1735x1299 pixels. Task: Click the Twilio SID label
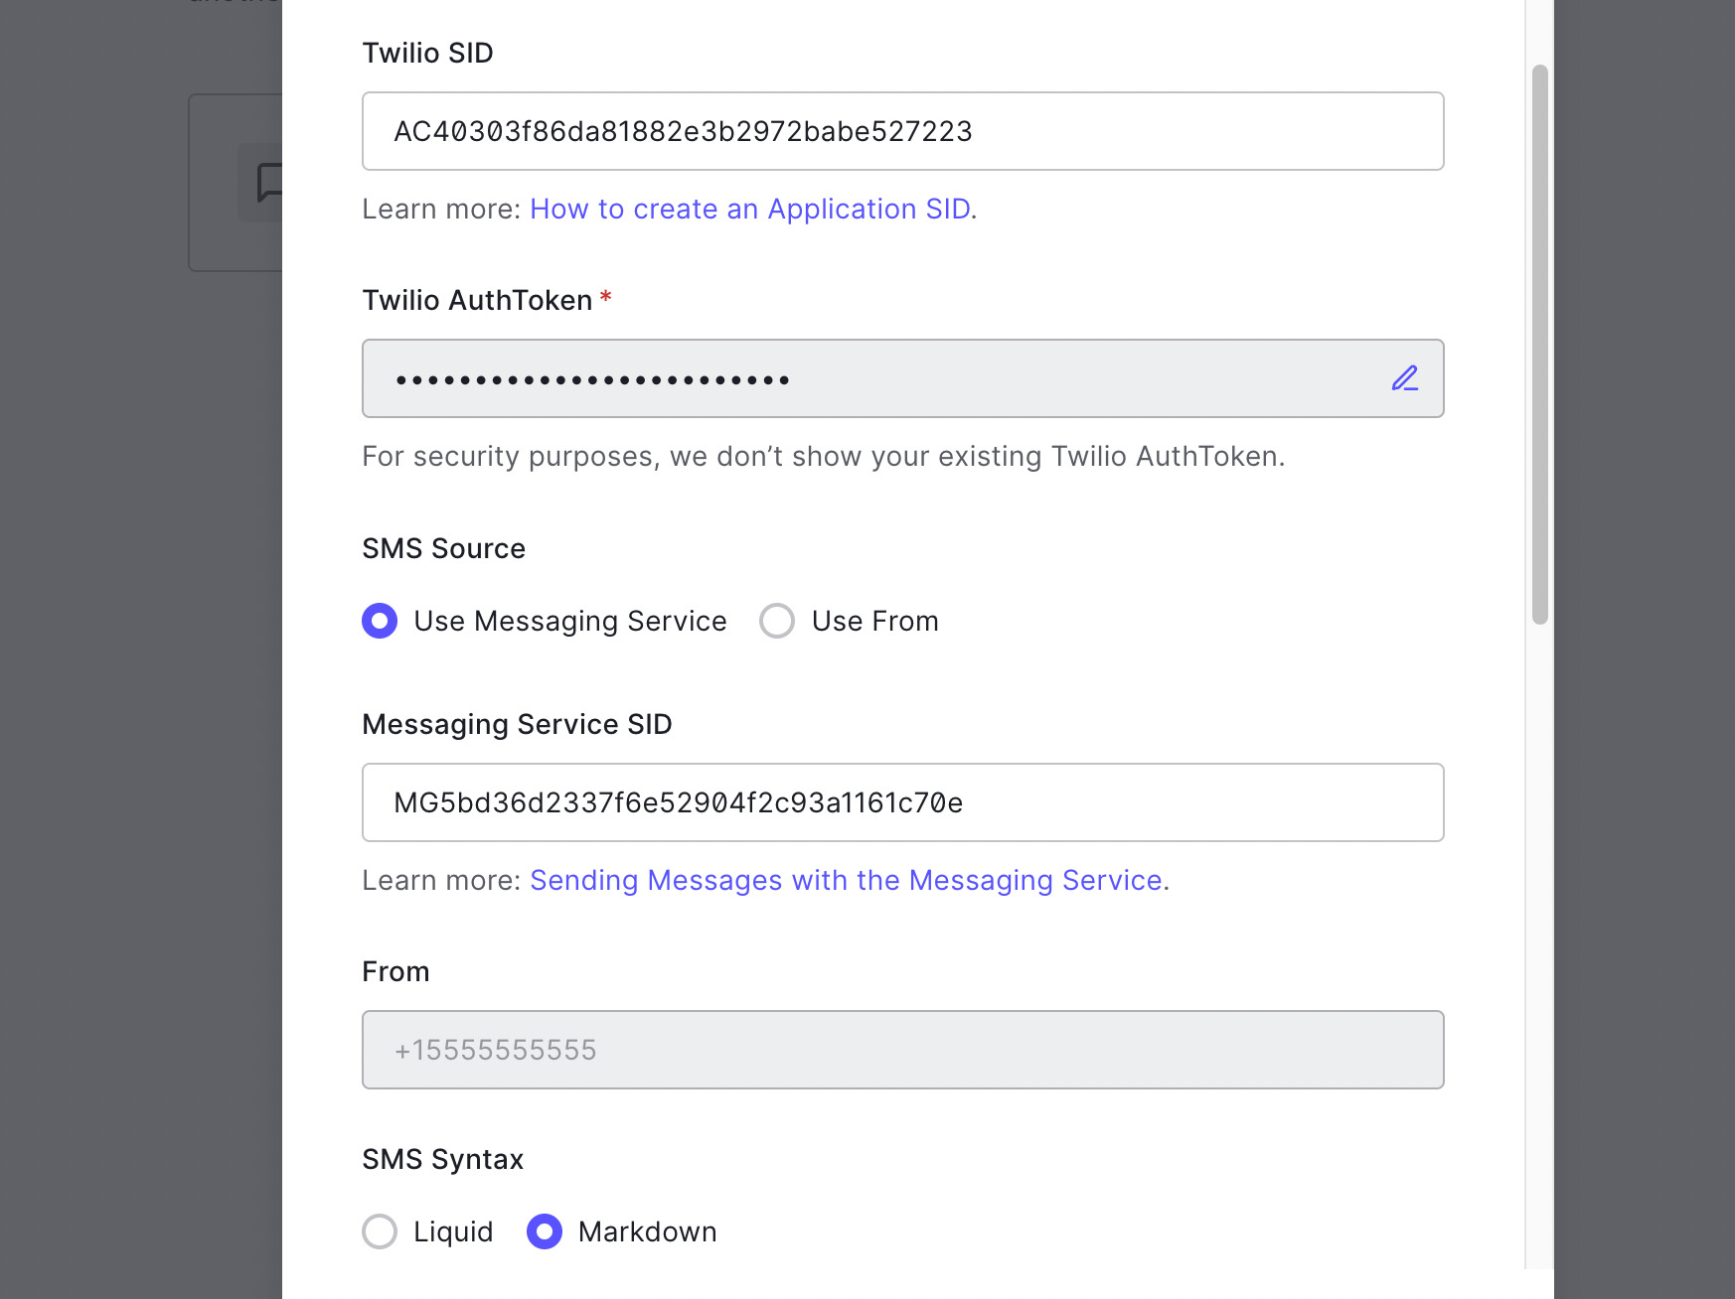click(427, 53)
